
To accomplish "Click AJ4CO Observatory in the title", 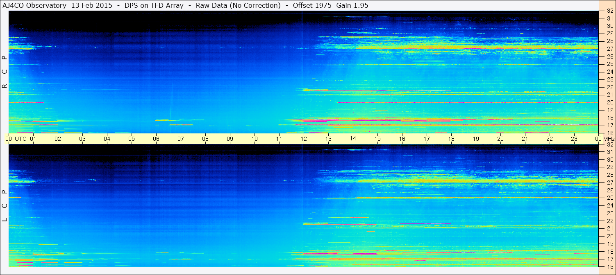I will pos(34,5).
